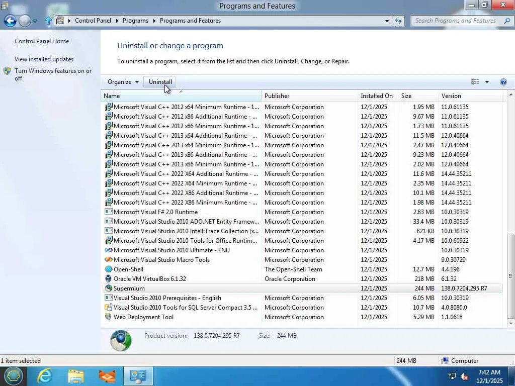Click the Uninstall button
The image size is (515, 386).
click(160, 82)
